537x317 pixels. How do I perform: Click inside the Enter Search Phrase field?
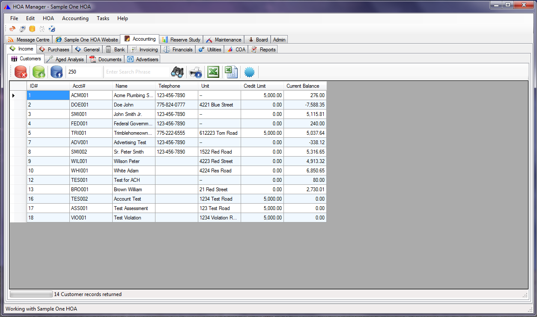click(x=141, y=72)
